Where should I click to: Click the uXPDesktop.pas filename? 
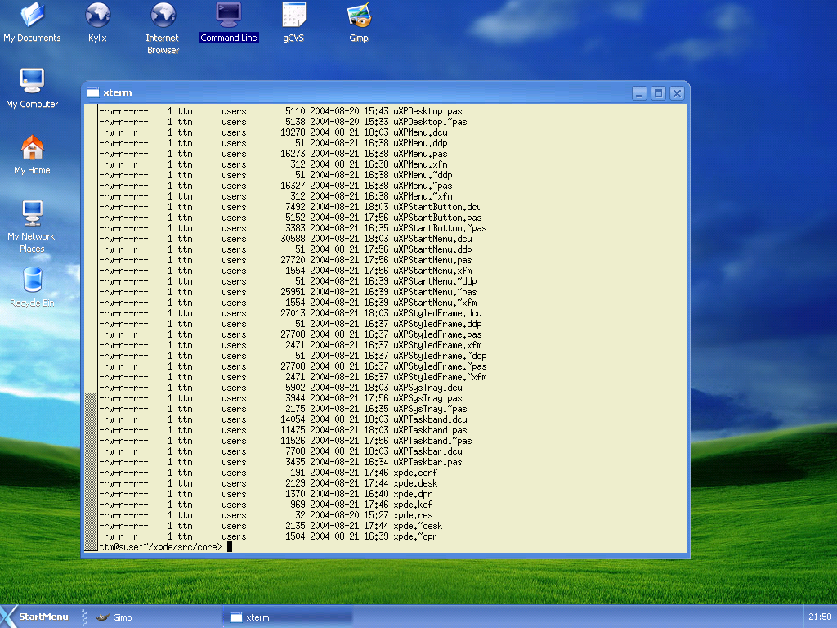coord(427,111)
